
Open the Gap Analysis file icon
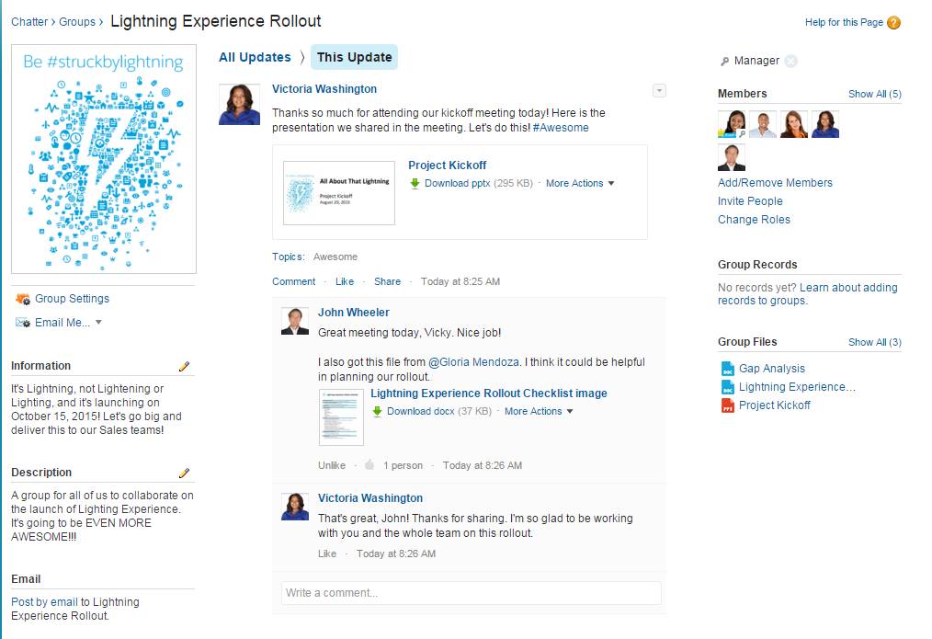click(728, 369)
